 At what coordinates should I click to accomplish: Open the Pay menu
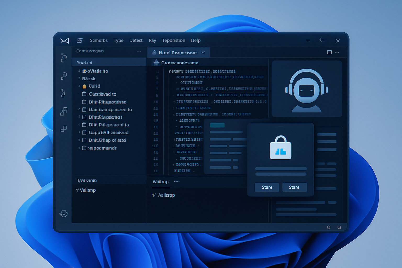click(x=153, y=40)
